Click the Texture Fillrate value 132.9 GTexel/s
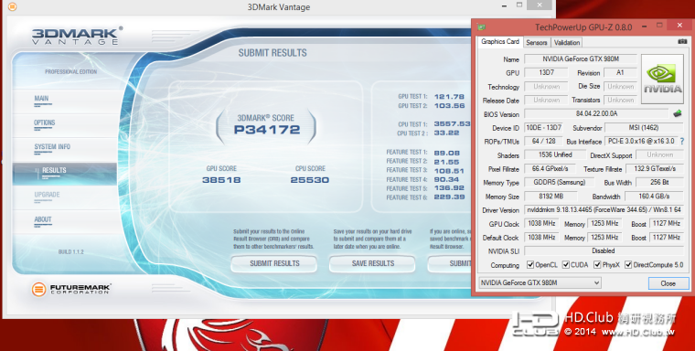This screenshot has width=695, height=351. 655,168
